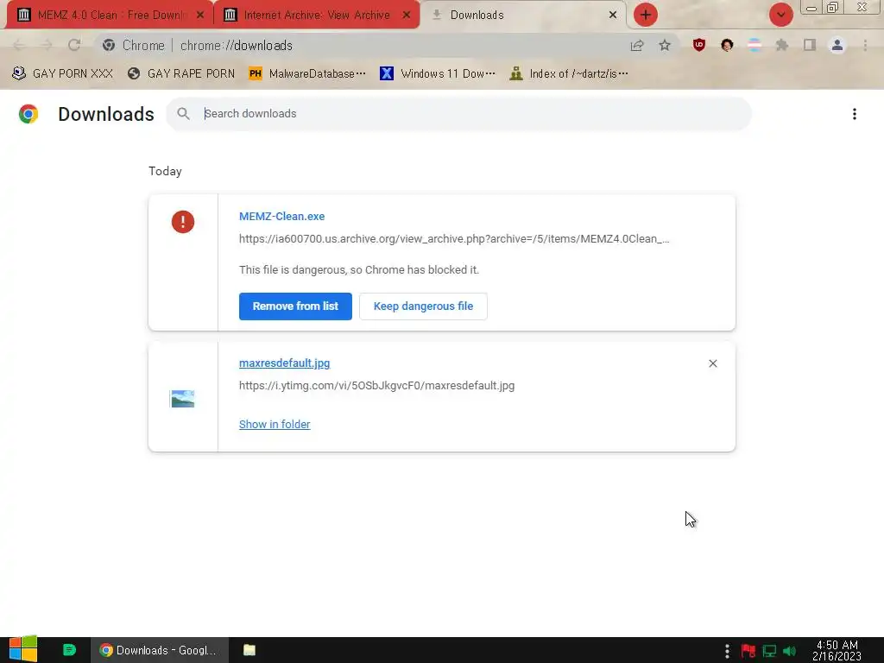Click the red flag tray icon
The image size is (884, 663).
coord(748,651)
